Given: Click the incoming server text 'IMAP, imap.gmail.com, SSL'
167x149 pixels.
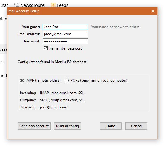Looking at the screenshot, I should tap(62, 93).
